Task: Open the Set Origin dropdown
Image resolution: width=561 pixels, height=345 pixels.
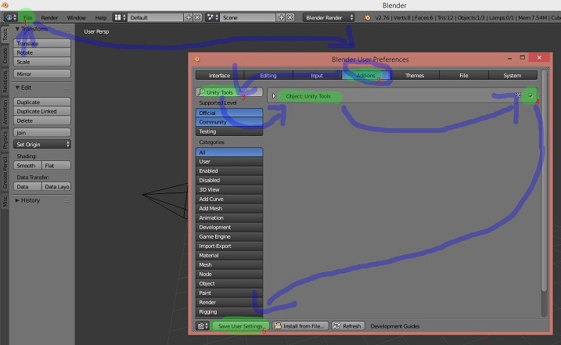Action: [43, 144]
